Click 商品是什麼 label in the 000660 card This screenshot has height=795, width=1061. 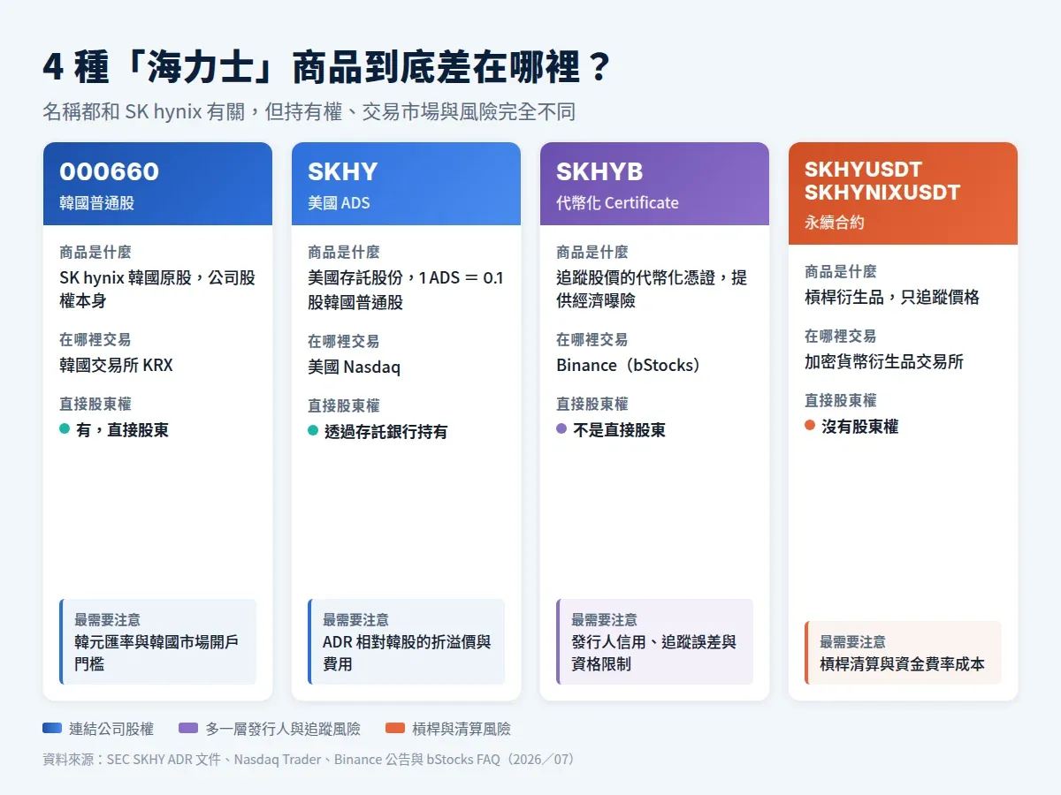[x=95, y=253]
